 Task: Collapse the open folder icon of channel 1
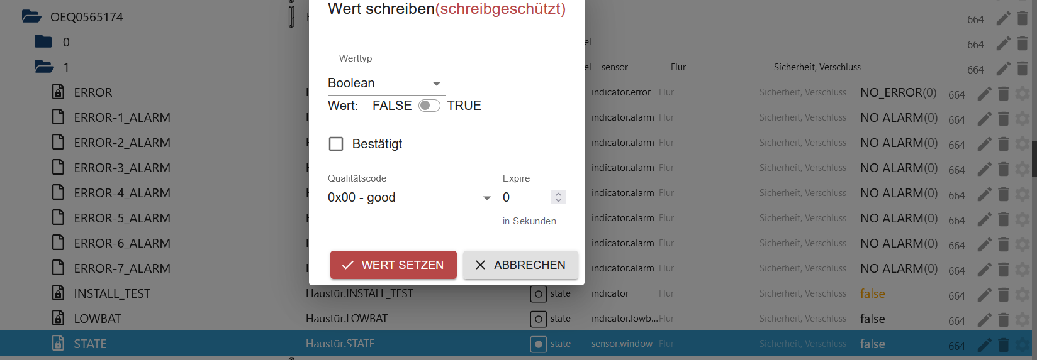44,67
